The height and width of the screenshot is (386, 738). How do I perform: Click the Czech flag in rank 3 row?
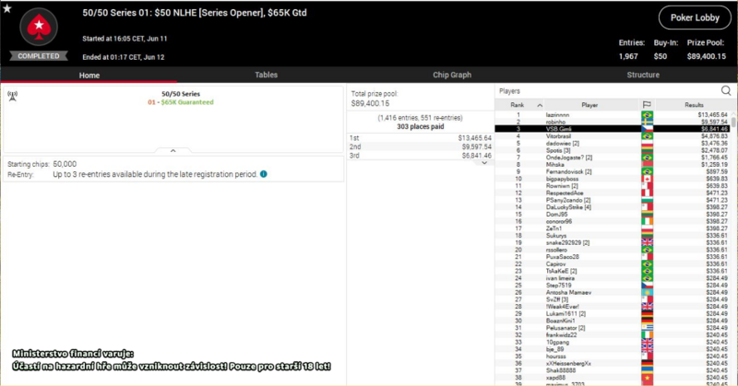pyautogui.click(x=648, y=129)
